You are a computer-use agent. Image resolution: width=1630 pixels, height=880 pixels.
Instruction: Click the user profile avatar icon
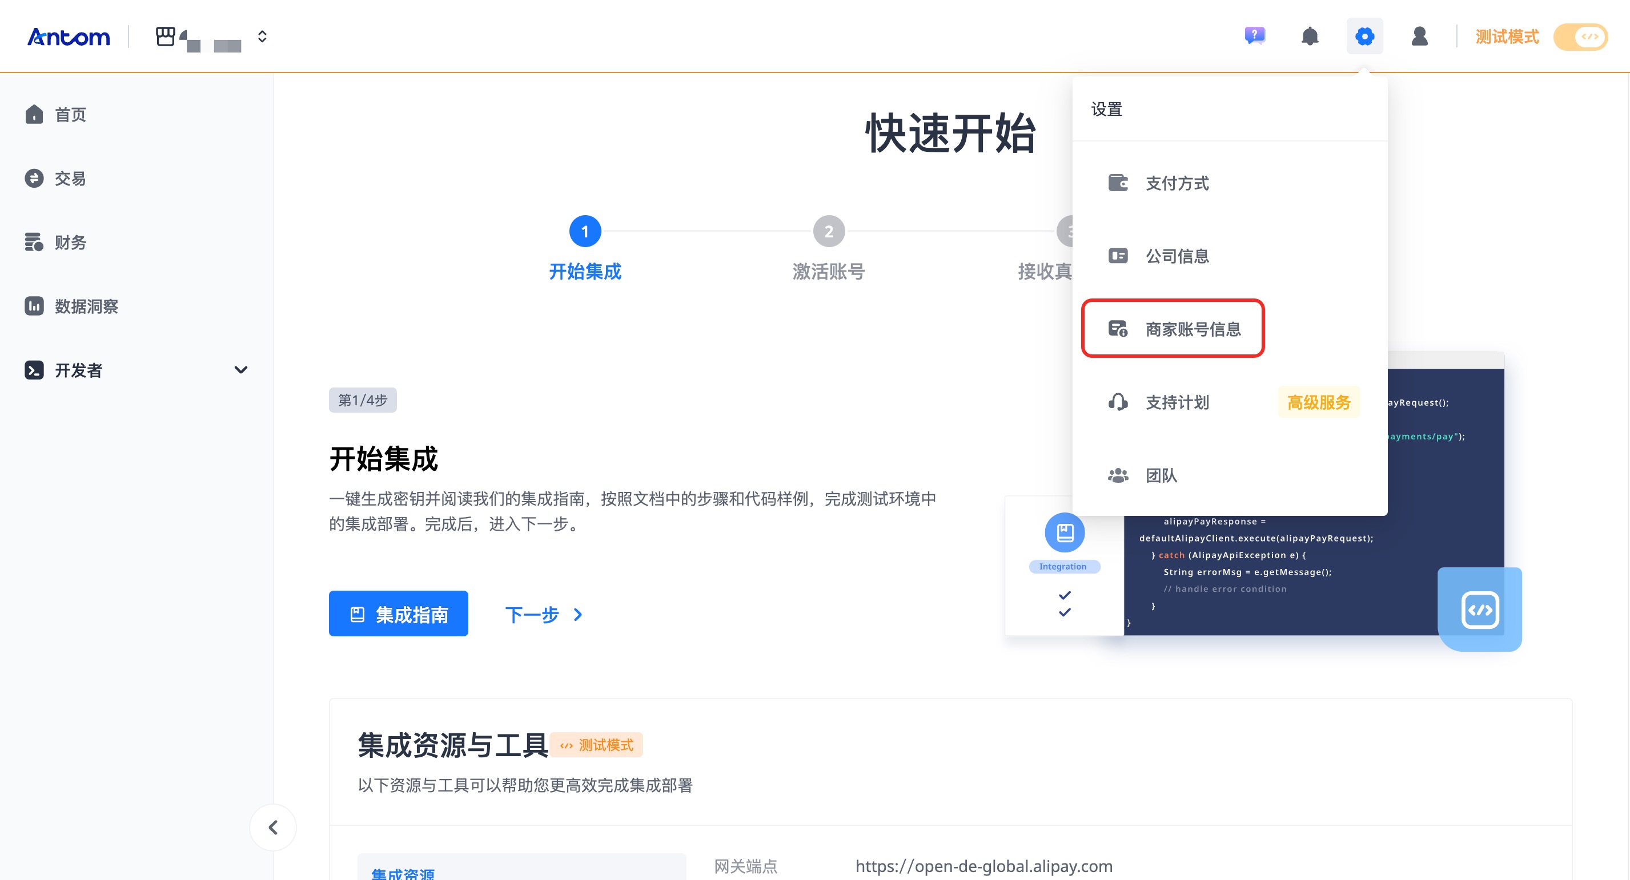click(x=1419, y=37)
